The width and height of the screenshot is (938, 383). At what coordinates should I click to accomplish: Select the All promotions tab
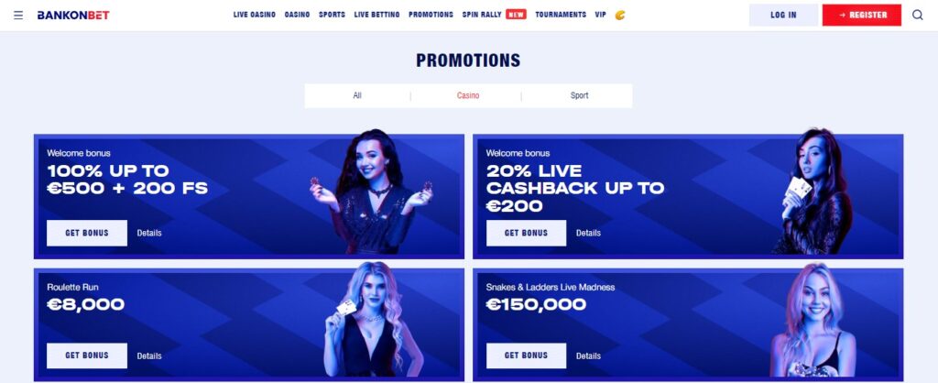pos(357,95)
